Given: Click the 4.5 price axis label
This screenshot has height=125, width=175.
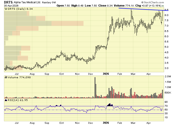Looking at the screenshot, I should pos(166,52).
